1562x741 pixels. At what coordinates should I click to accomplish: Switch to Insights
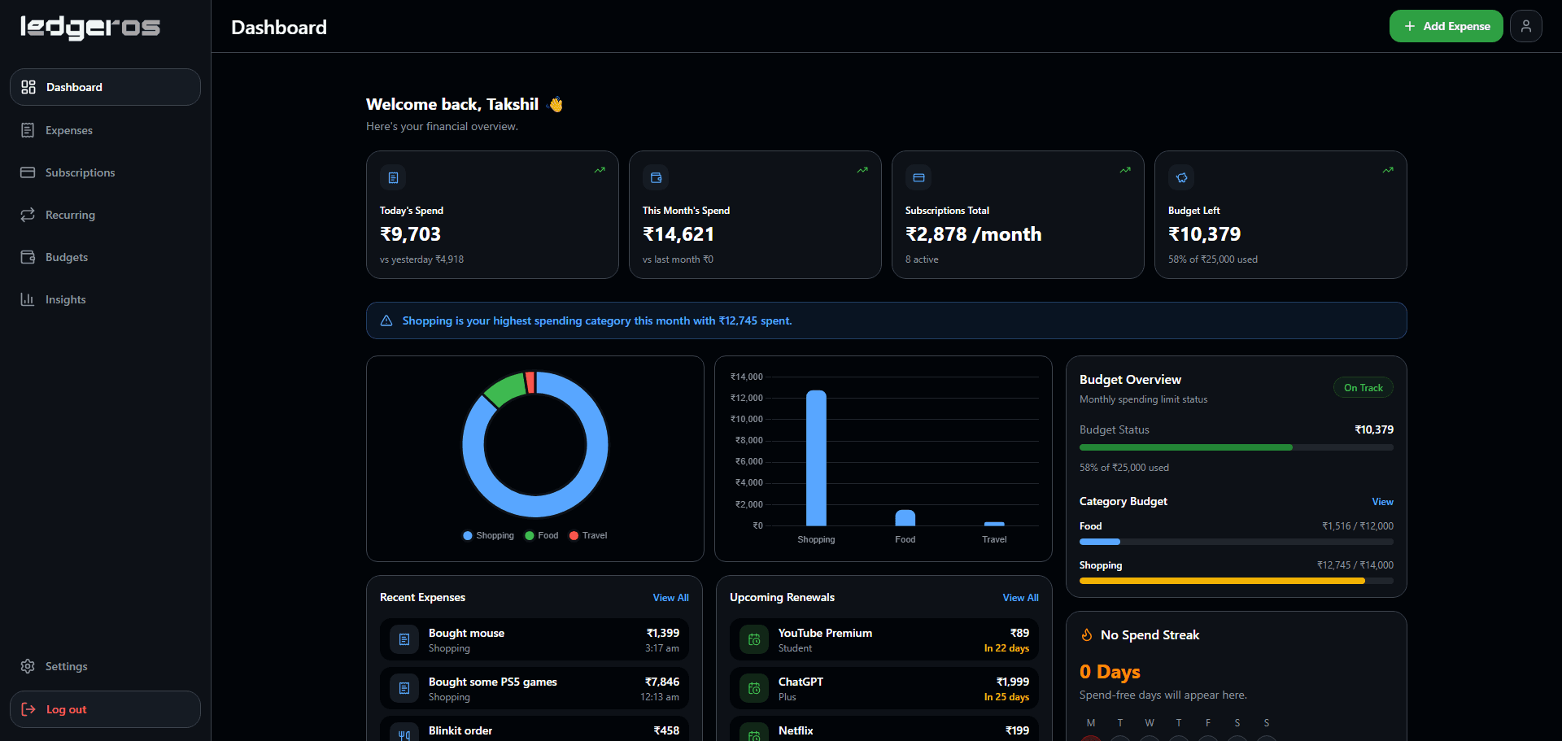click(x=105, y=299)
